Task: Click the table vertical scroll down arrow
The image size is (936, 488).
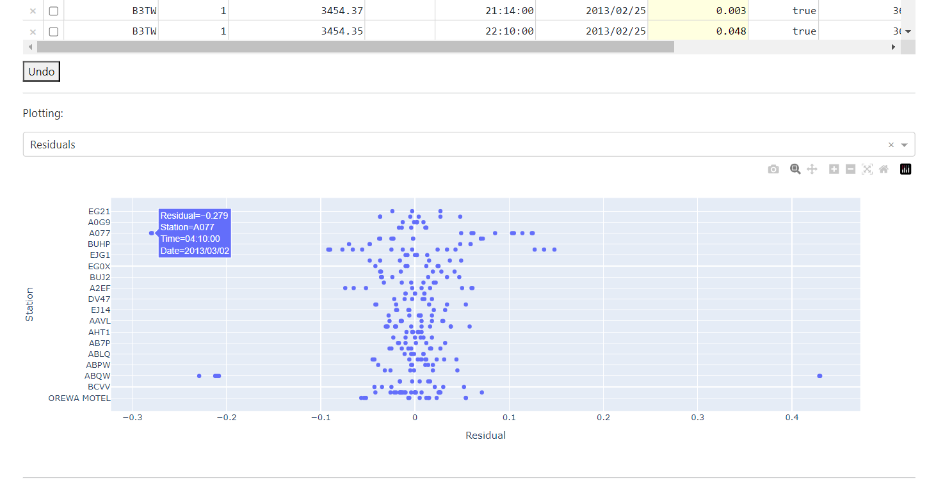Action: (x=908, y=31)
